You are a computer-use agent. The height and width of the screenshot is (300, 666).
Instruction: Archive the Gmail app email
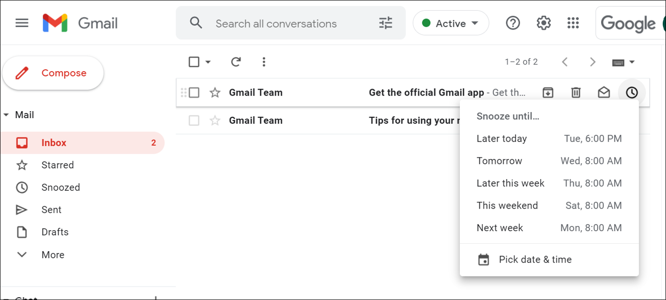click(x=548, y=93)
